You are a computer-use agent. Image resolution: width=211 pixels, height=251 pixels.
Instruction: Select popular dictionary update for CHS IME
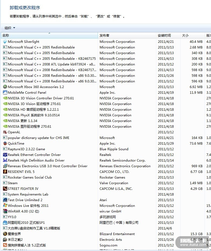[x=39, y=138]
